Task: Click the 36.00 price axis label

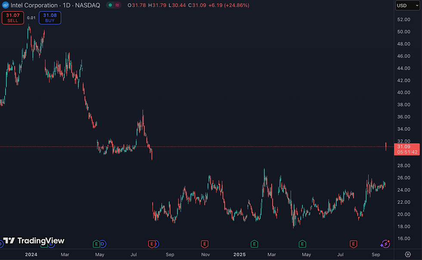Action: (404, 117)
